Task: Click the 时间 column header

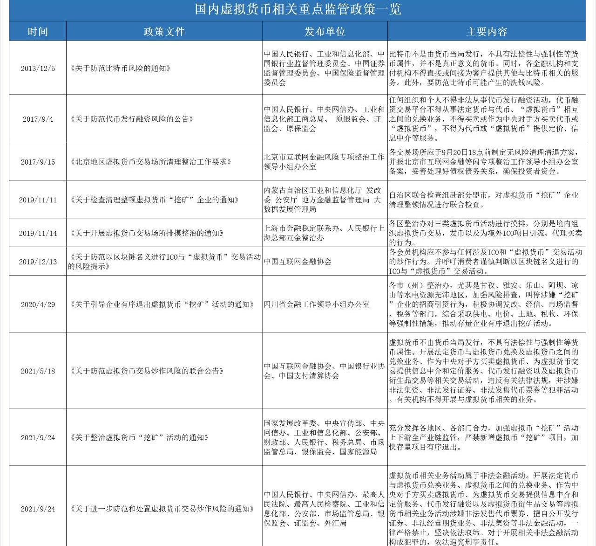Action: coord(38,32)
